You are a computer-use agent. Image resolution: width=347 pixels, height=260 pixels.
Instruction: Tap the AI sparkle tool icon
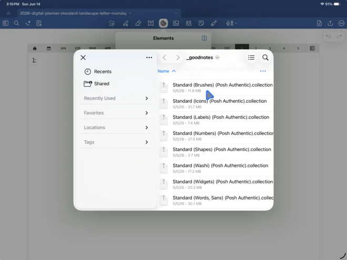coord(28,23)
